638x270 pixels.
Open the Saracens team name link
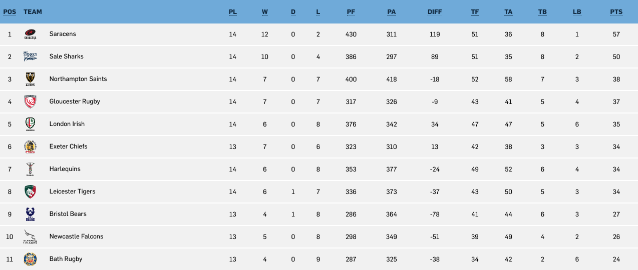[x=63, y=34]
